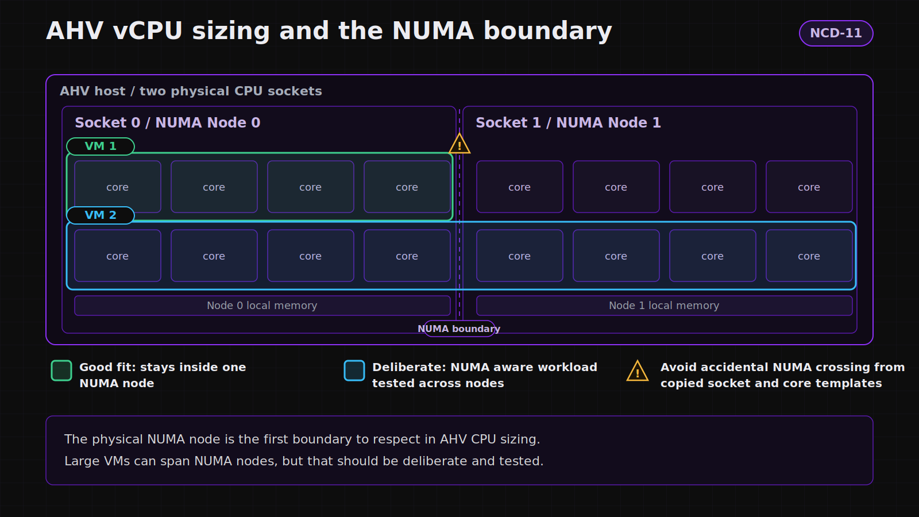Click the sentence about the first boundary to respect
919x517 pixels.
302,439
